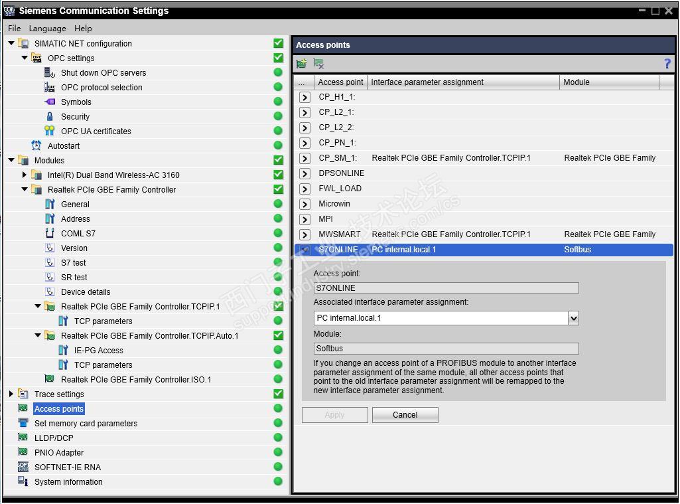
Task: Select the Microwin access point row
Action: [x=484, y=204]
